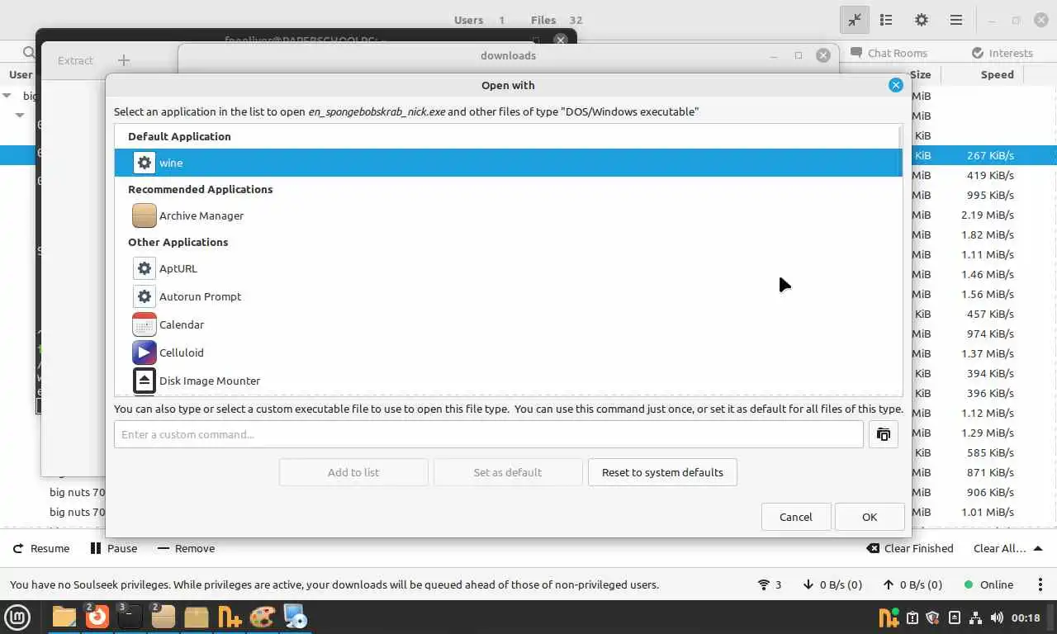Open the Nicotine+ hamburger menu
The image size is (1057, 634).
(x=956, y=20)
